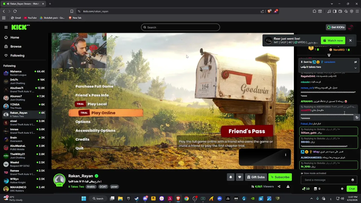Image resolution: width=361 pixels, height=203 pixels.
Task: Click the Send a message input
Action: (x=326, y=180)
